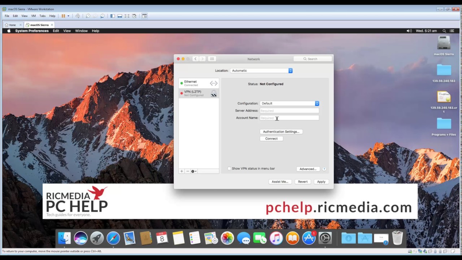Open Launchpad rocket icon in Dock
Screen dimensions: 462x260
tap(97, 238)
